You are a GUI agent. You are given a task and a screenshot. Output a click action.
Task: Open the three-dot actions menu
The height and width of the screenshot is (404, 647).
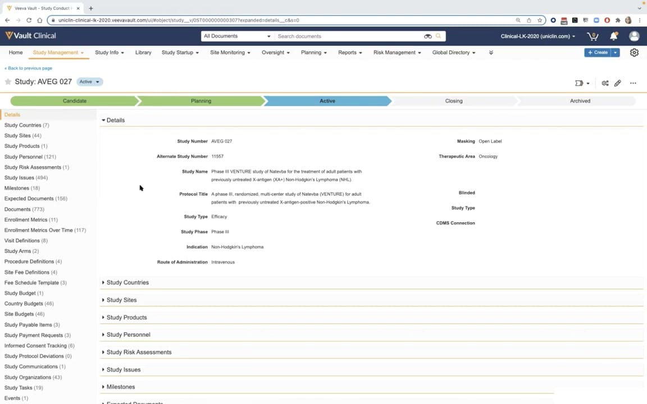(633, 83)
